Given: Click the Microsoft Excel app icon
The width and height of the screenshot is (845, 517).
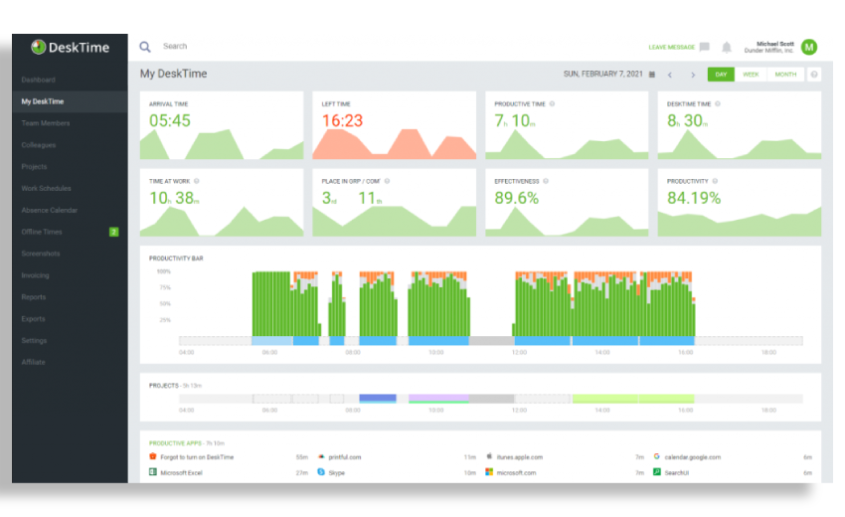Looking at the screenshot, I should [x=153, y=472].
